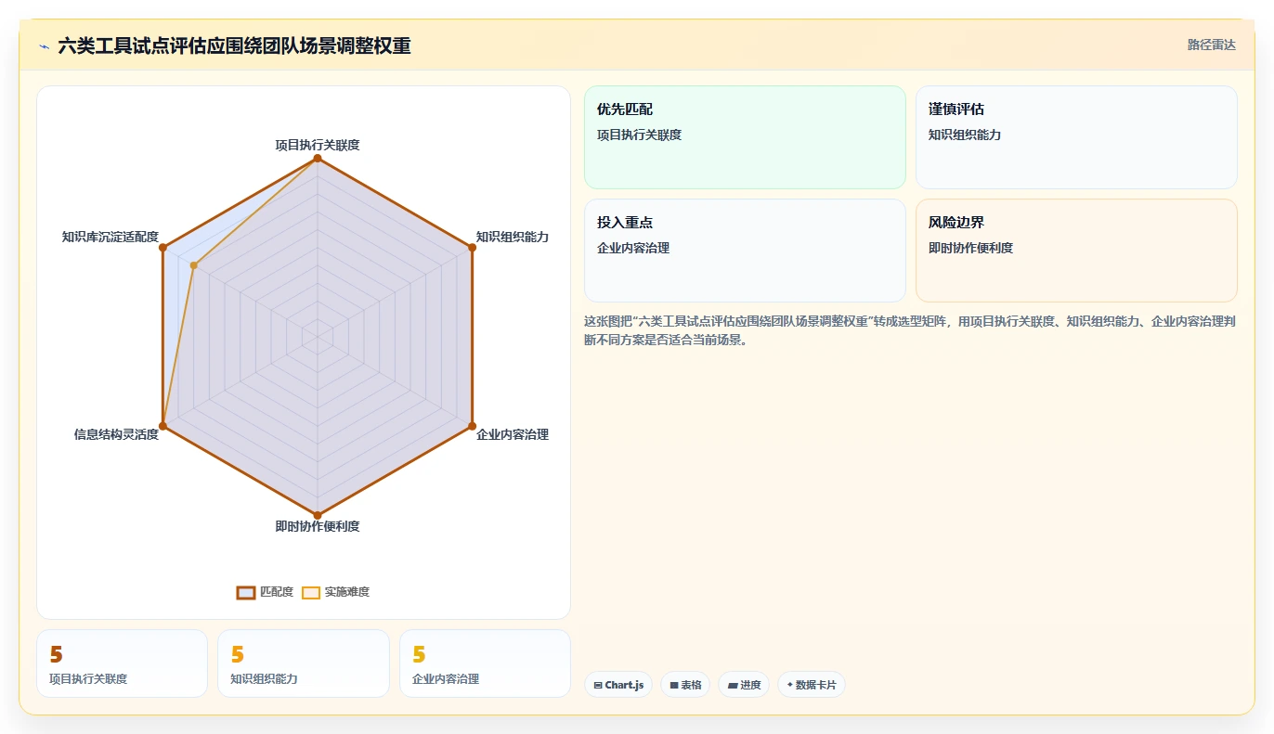Click the 实施难度 legend label
1274x734 pixels.
(346, 592)
